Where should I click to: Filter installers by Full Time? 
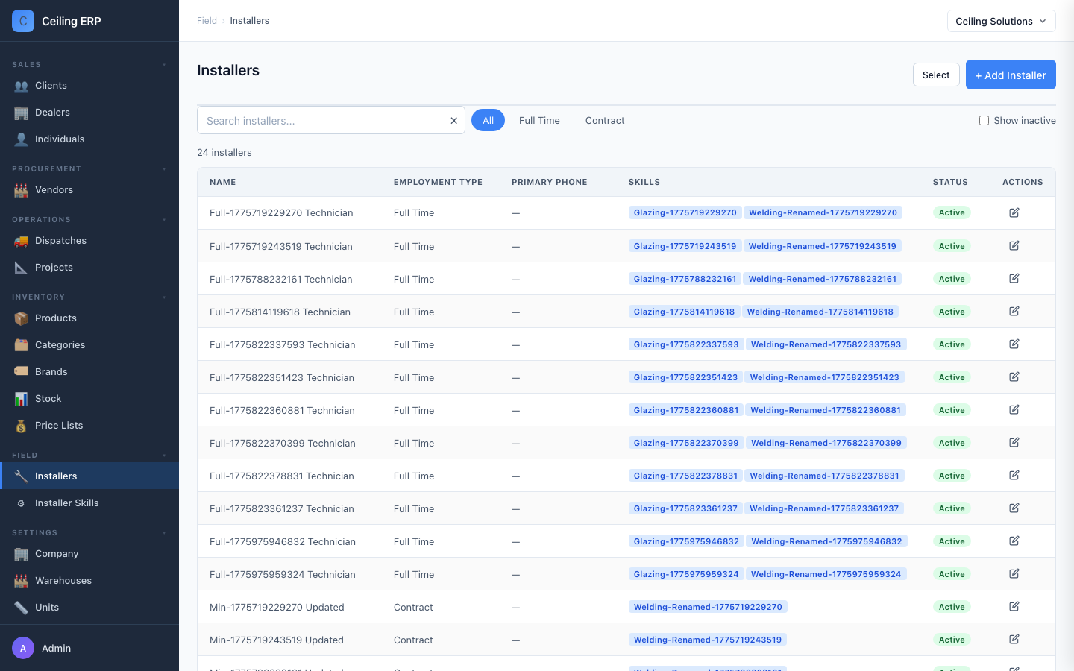point(539,120)
